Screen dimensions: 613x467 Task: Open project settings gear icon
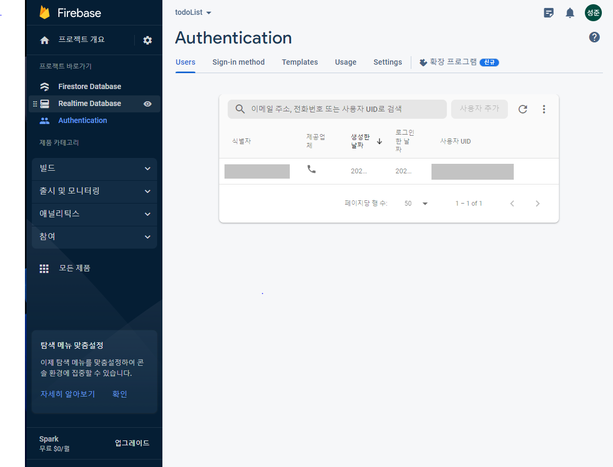pos(148,40)
